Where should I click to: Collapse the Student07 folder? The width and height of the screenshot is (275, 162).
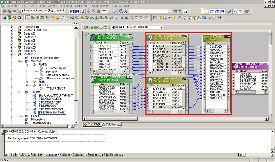pyautogui.click(x=12, y=54)
